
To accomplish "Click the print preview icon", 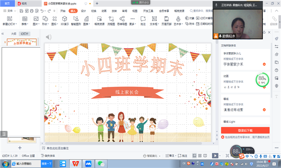I will click(x=37, y=11).
